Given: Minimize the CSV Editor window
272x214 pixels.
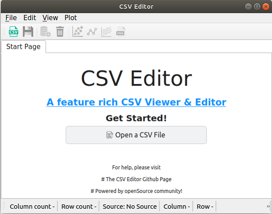Looking at the screenshot, I should coord(248,7).
